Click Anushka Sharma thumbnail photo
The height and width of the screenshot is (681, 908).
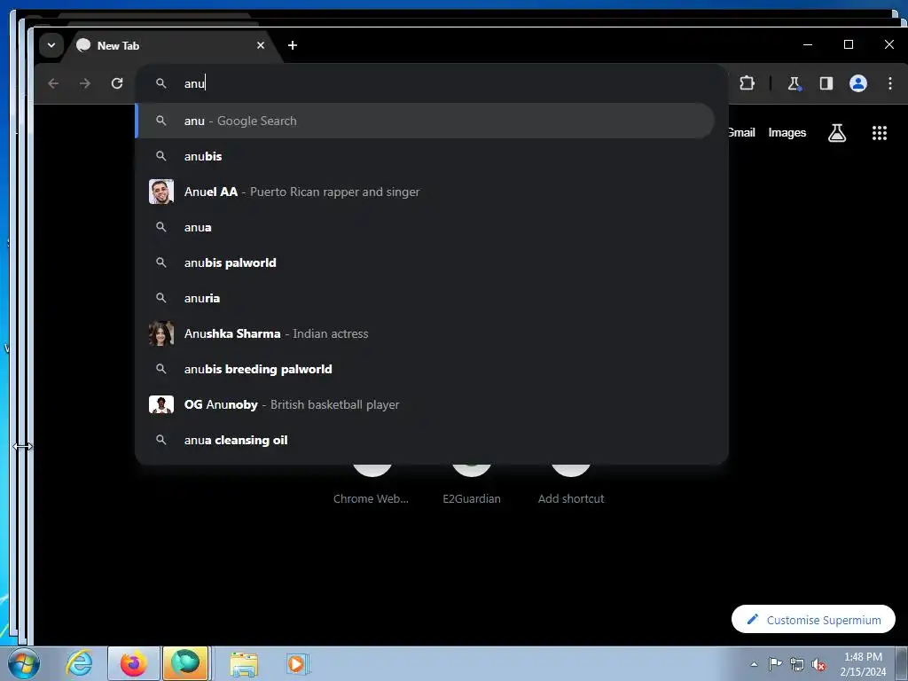point(161,333)
